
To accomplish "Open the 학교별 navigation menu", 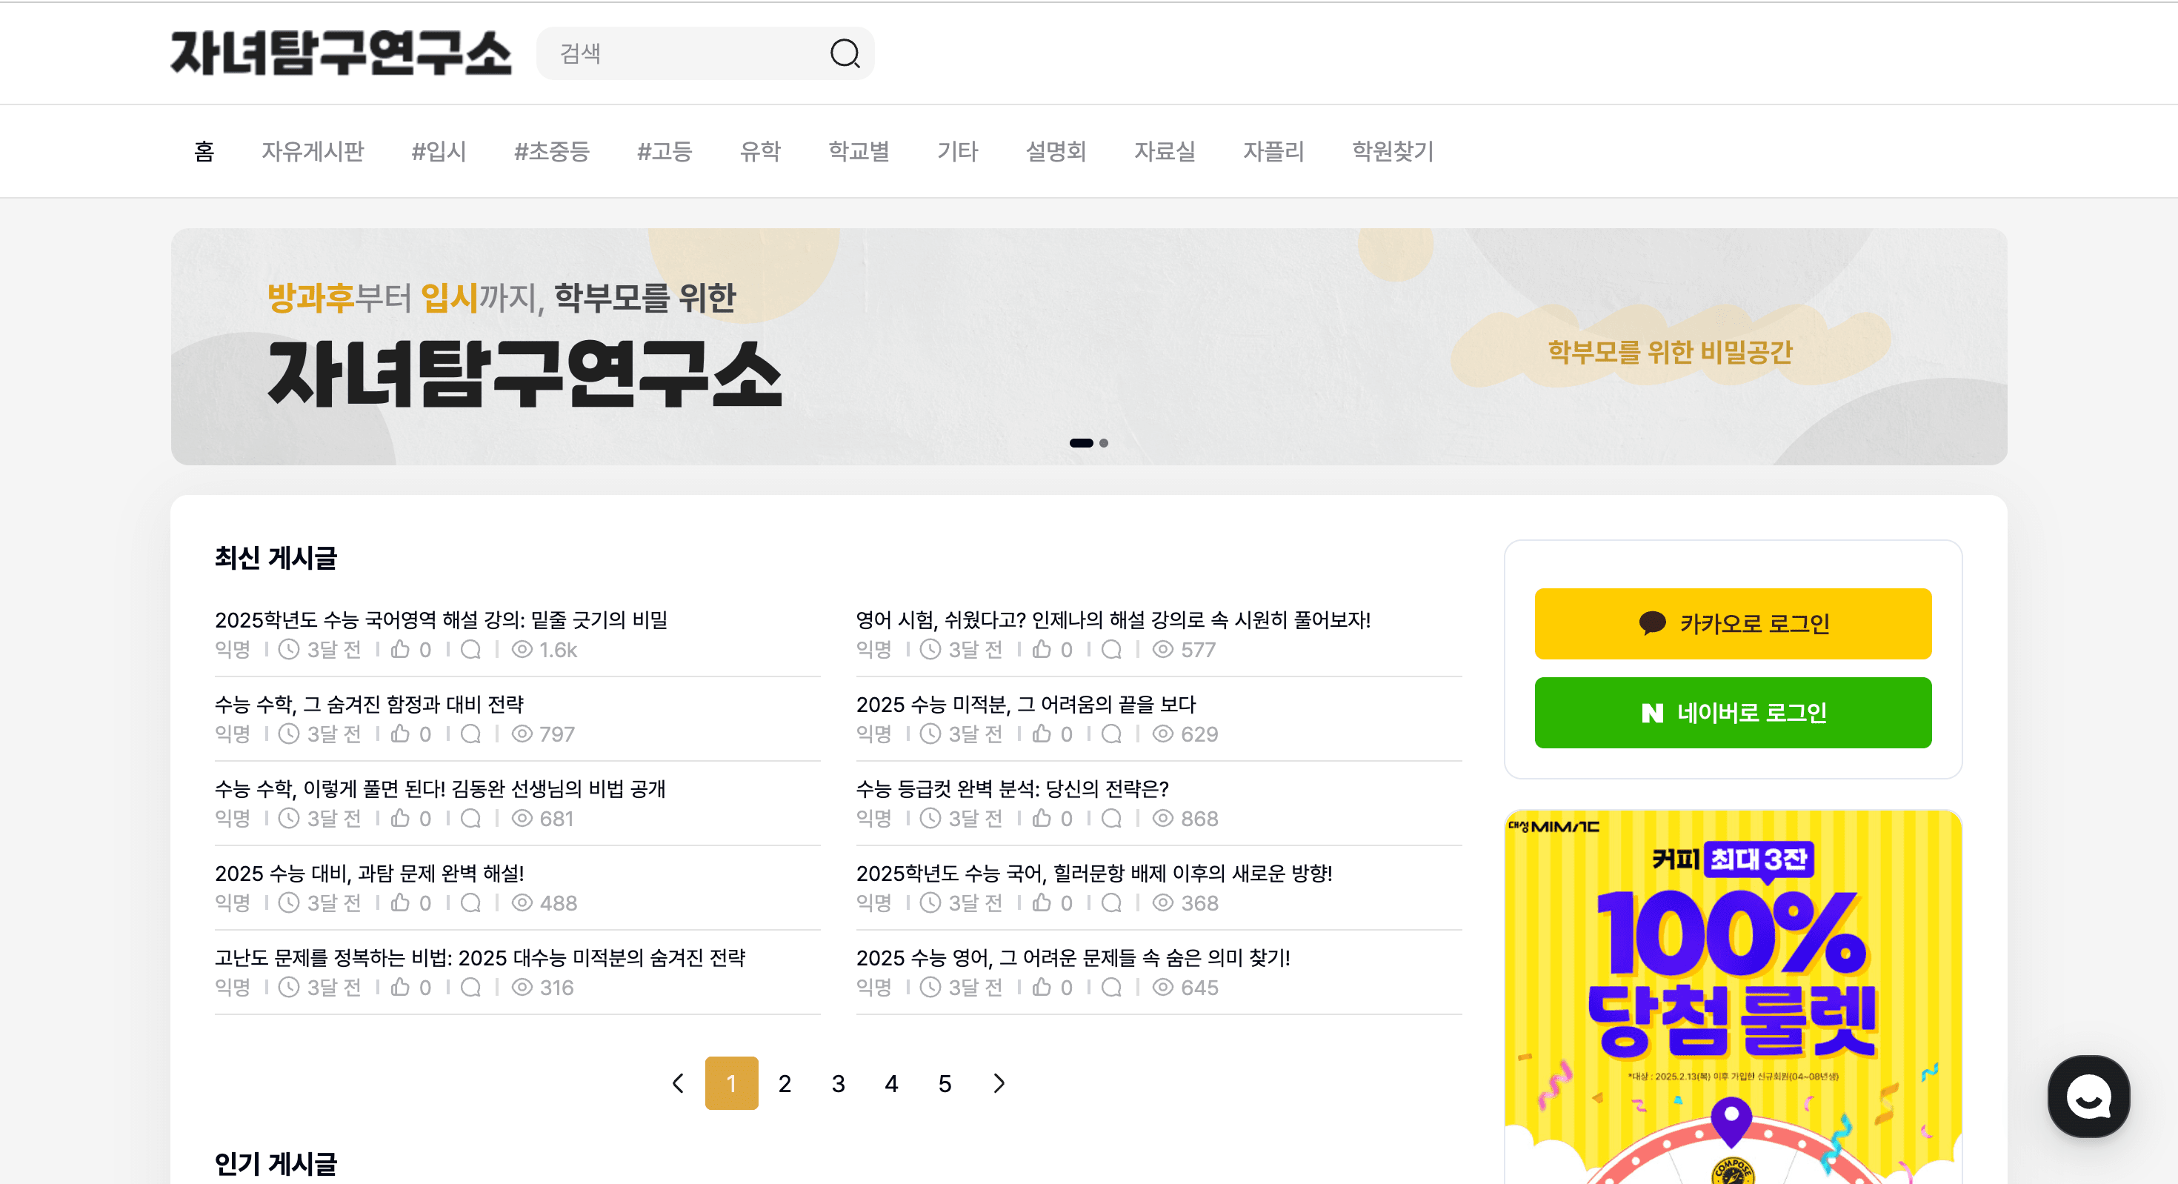I will [x=858, y=151].
